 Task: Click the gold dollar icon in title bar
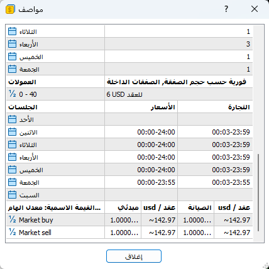[x=10, y=9]
